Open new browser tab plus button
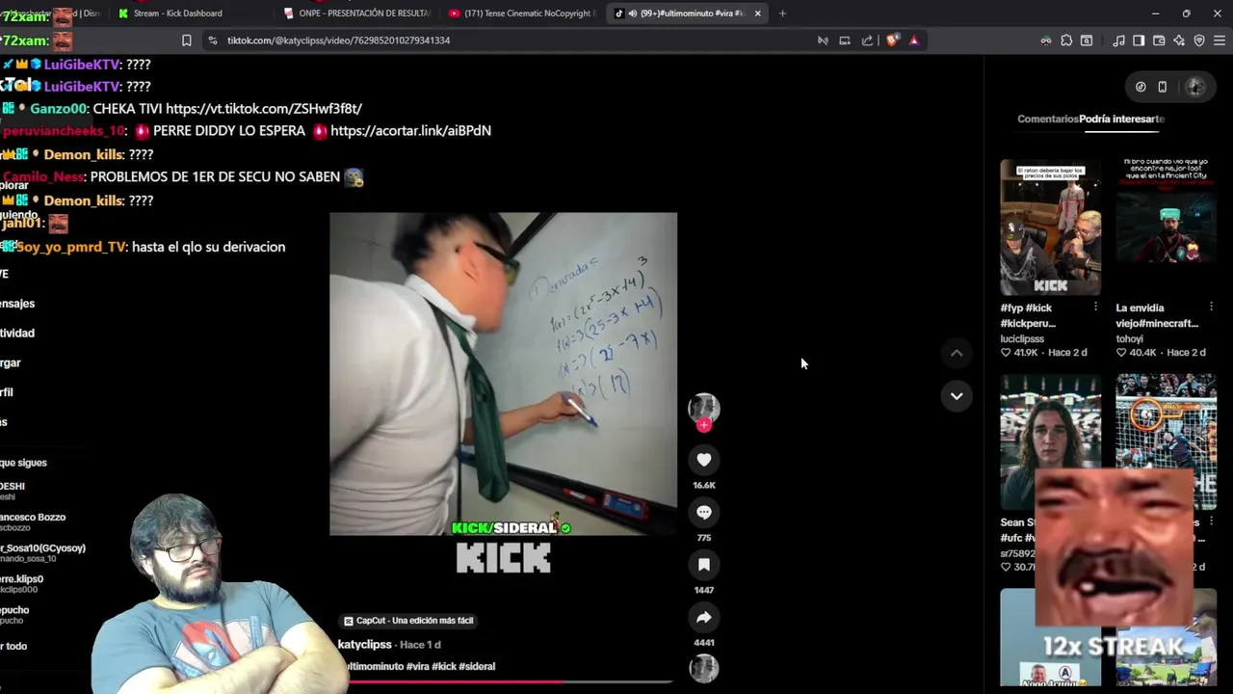Viewport: 1233px width, 694px height. click(782, 13)
